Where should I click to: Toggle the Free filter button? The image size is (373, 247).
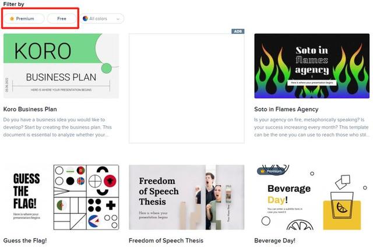(62, 19)
